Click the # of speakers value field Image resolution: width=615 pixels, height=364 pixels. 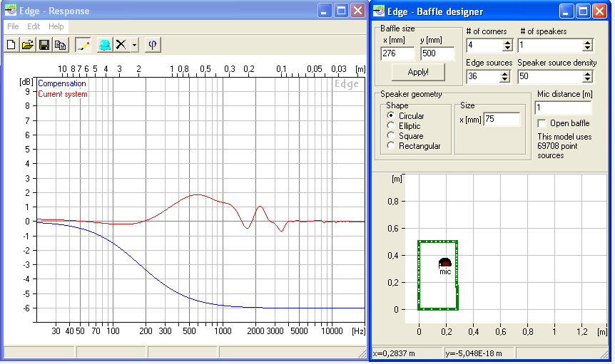pos(550,46)
